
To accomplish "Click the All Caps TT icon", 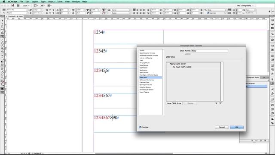I will pos(47,10).
